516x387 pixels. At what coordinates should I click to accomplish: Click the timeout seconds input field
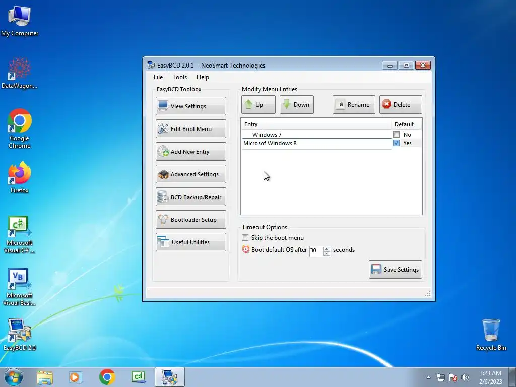click(316, 251)
